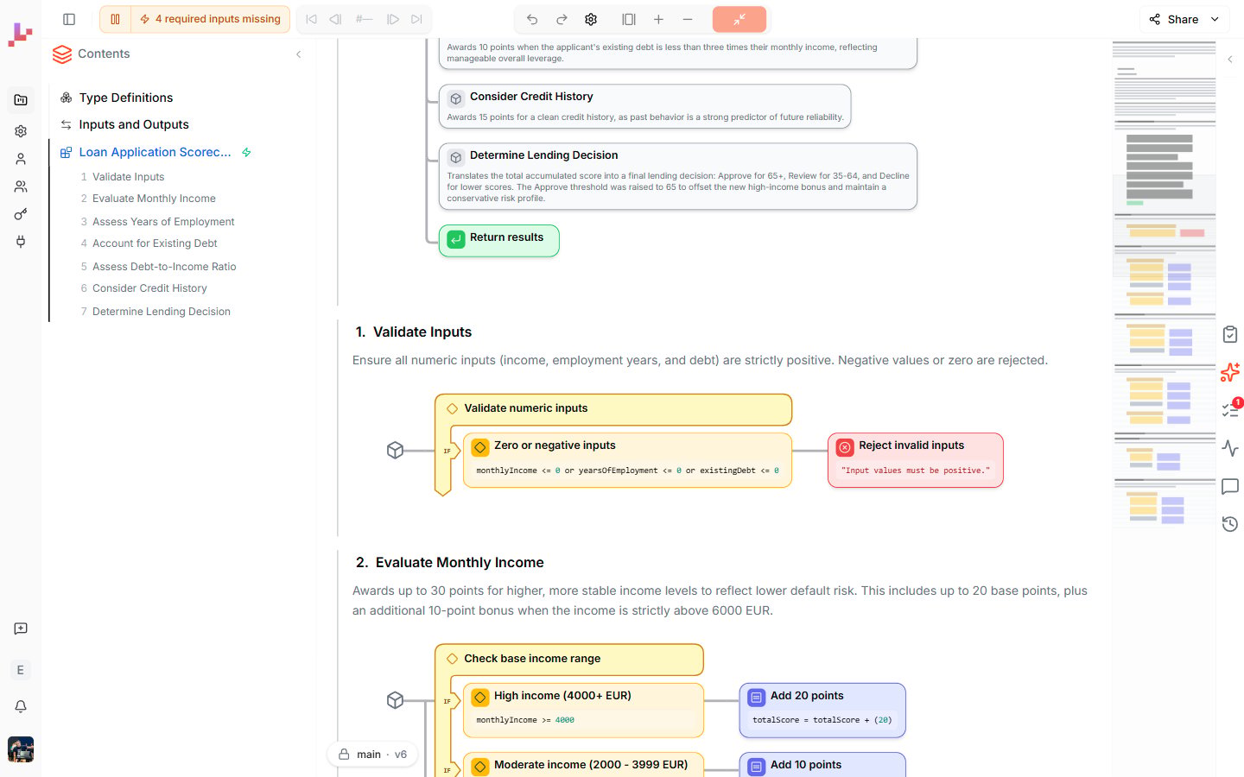Click the go-to-step number icon
The image size is (1244, 777).
click(364, 19)
